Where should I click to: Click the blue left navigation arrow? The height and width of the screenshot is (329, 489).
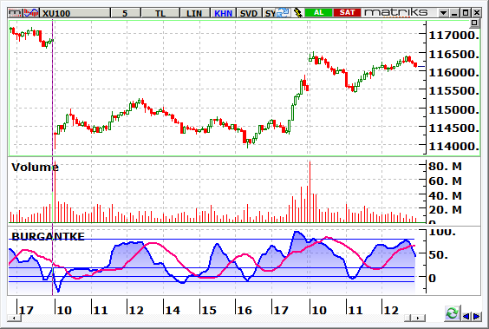click(466, 316)
